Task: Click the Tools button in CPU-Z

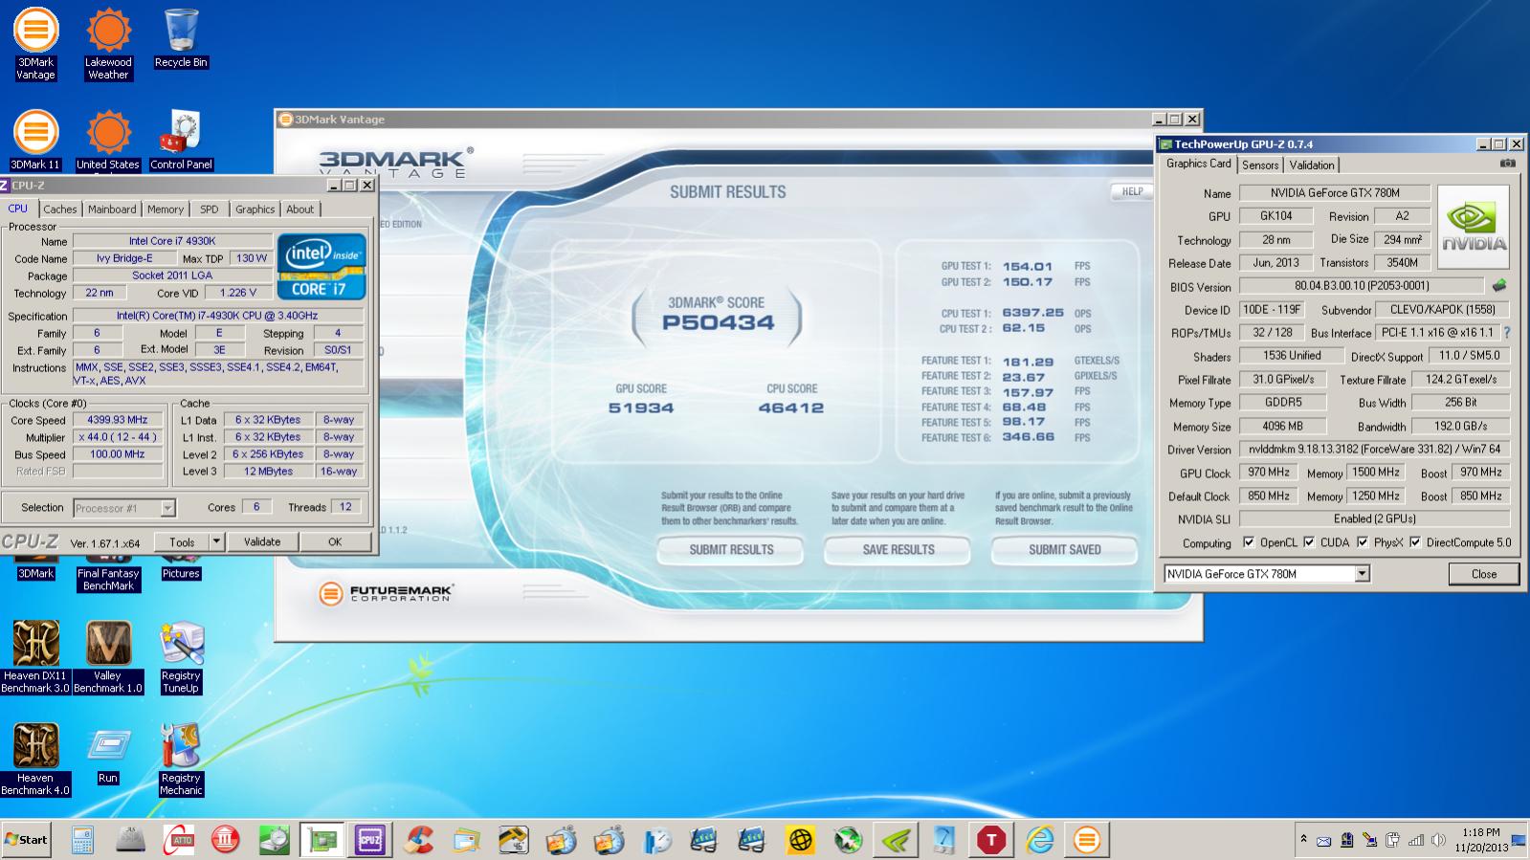Action: (182, 541)
